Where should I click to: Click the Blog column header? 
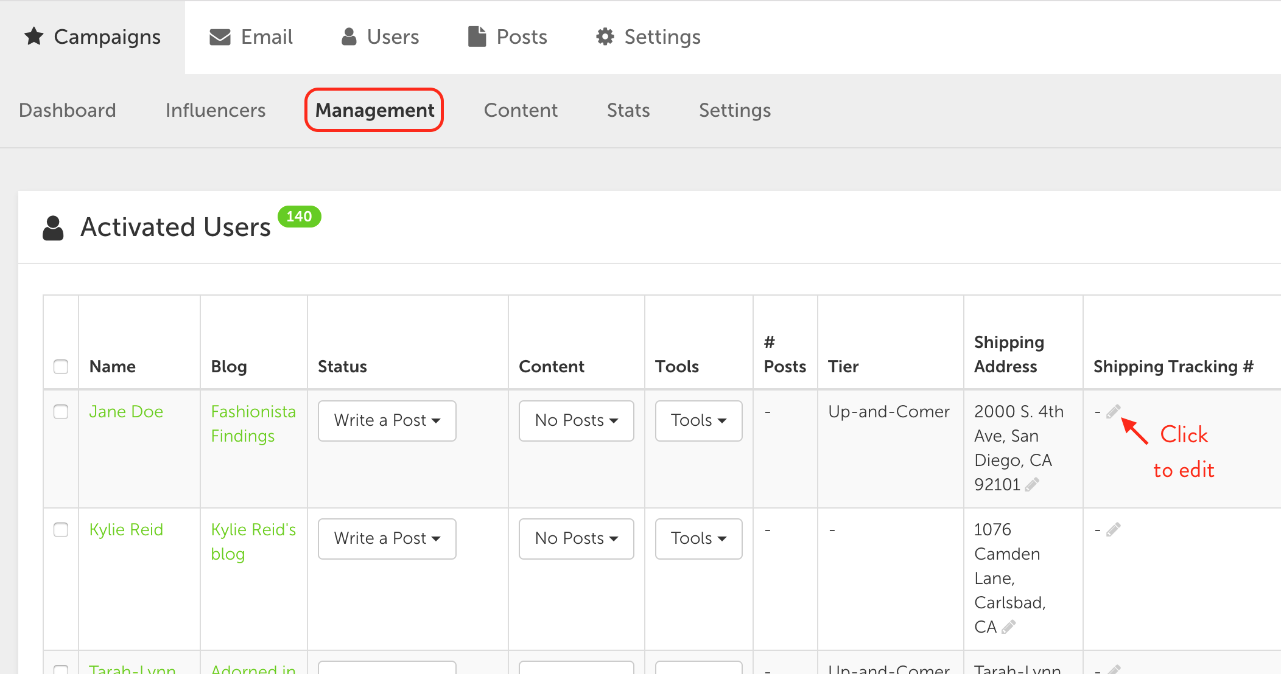coord(229,367)
